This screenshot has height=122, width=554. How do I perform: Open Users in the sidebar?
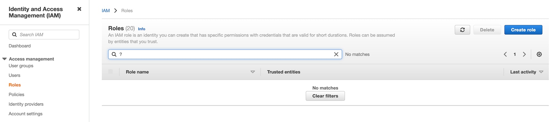coord(14,75)
